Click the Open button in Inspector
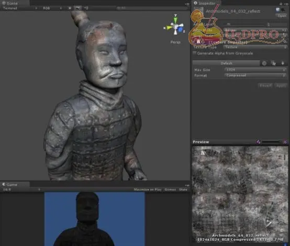The image size is (290, 246). click(282, 16)
